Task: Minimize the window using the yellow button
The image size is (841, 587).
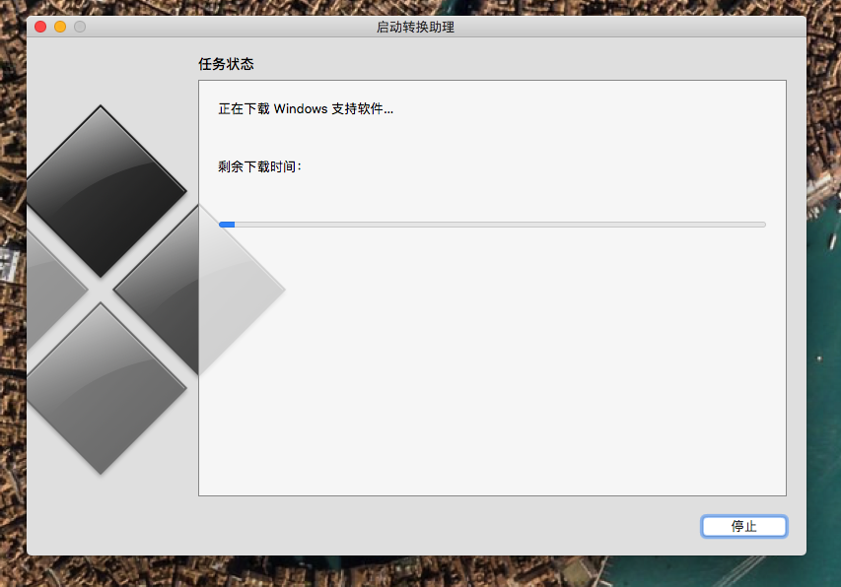Action: [x=60, y=27]
